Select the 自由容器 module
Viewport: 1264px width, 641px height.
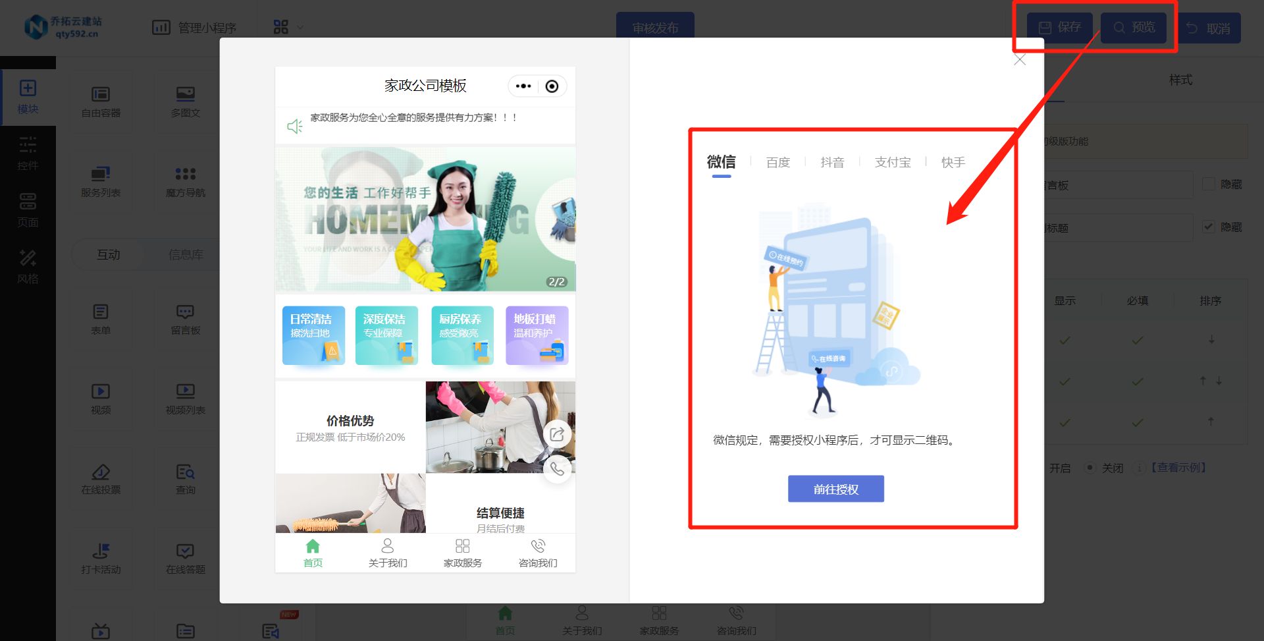(x=101, y=100)
